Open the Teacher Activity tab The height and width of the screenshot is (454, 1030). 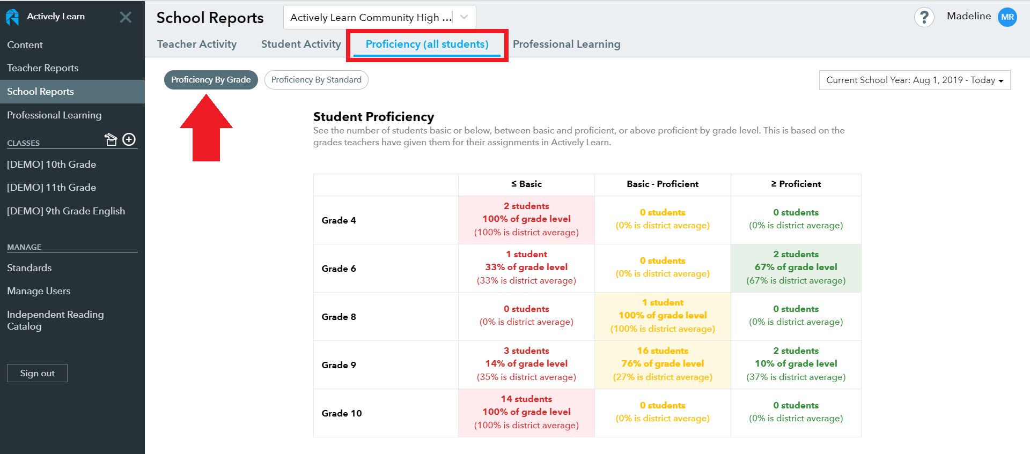197,44
